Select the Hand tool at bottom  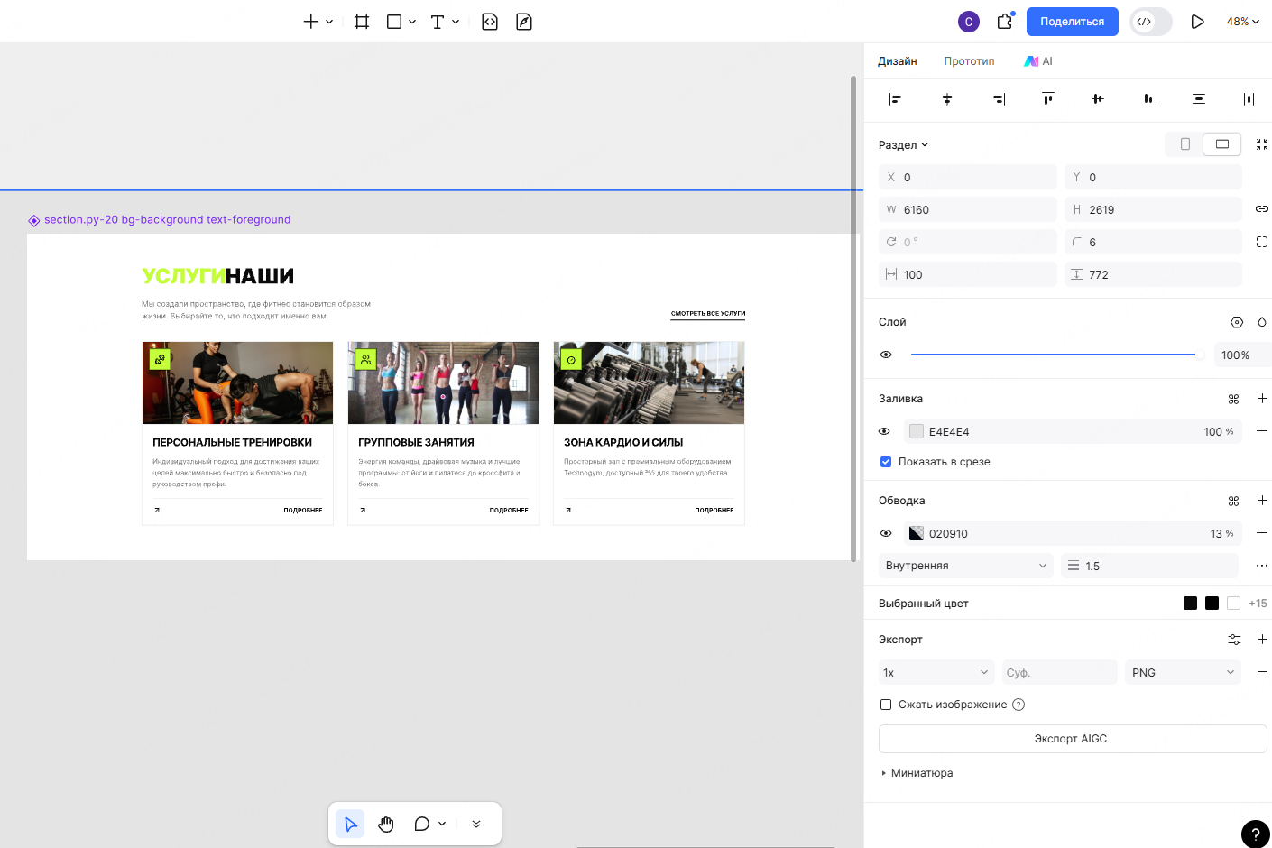[x=385, y=824]
